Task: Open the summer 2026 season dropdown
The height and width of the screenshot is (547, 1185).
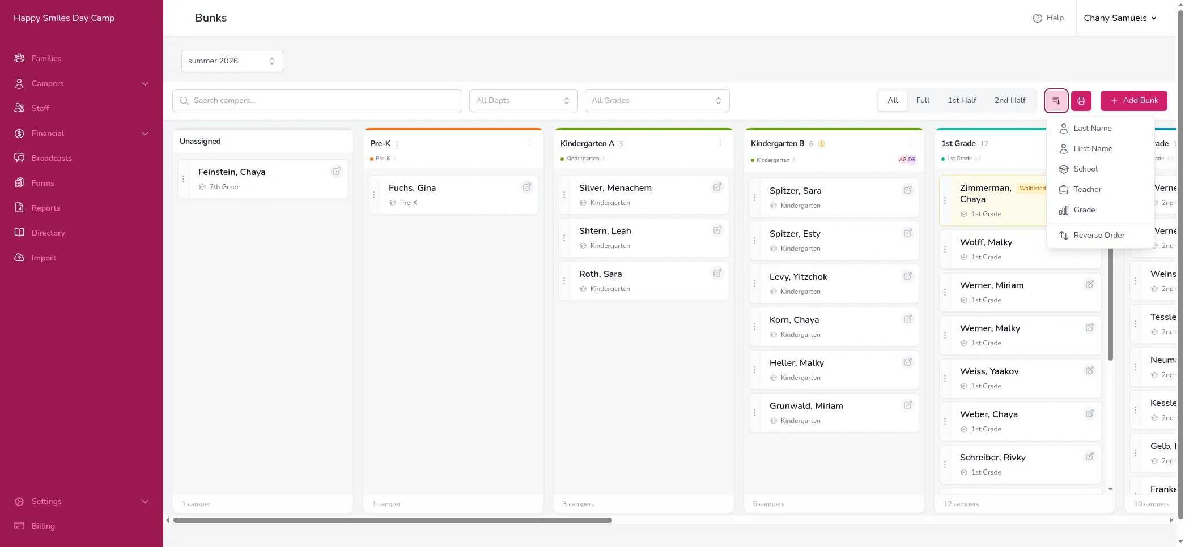Action: coord(232,61)
